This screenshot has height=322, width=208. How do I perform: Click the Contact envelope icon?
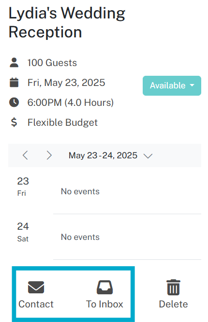pyautogui.click(x=36, y=288)
